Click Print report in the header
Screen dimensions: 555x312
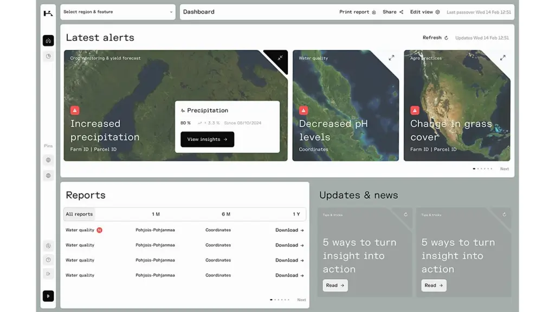[x=357, y=12]
